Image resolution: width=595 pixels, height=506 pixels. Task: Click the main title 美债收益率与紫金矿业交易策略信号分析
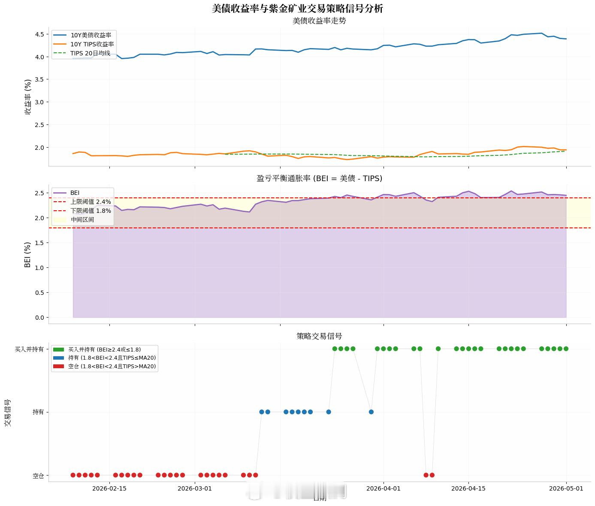[297, 9]
